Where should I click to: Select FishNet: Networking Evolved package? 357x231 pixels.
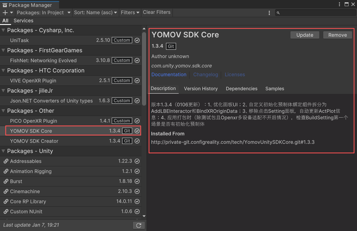(x=70, y=60)
